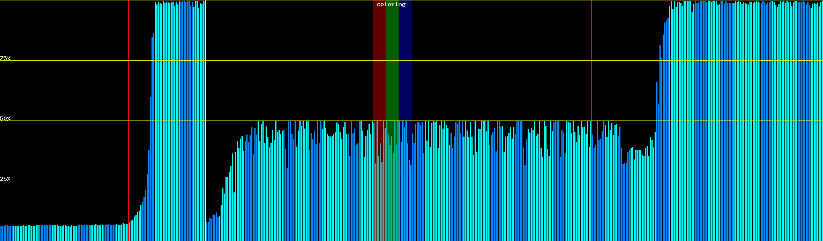Click the 50% axis label

[x=5, y=119]
